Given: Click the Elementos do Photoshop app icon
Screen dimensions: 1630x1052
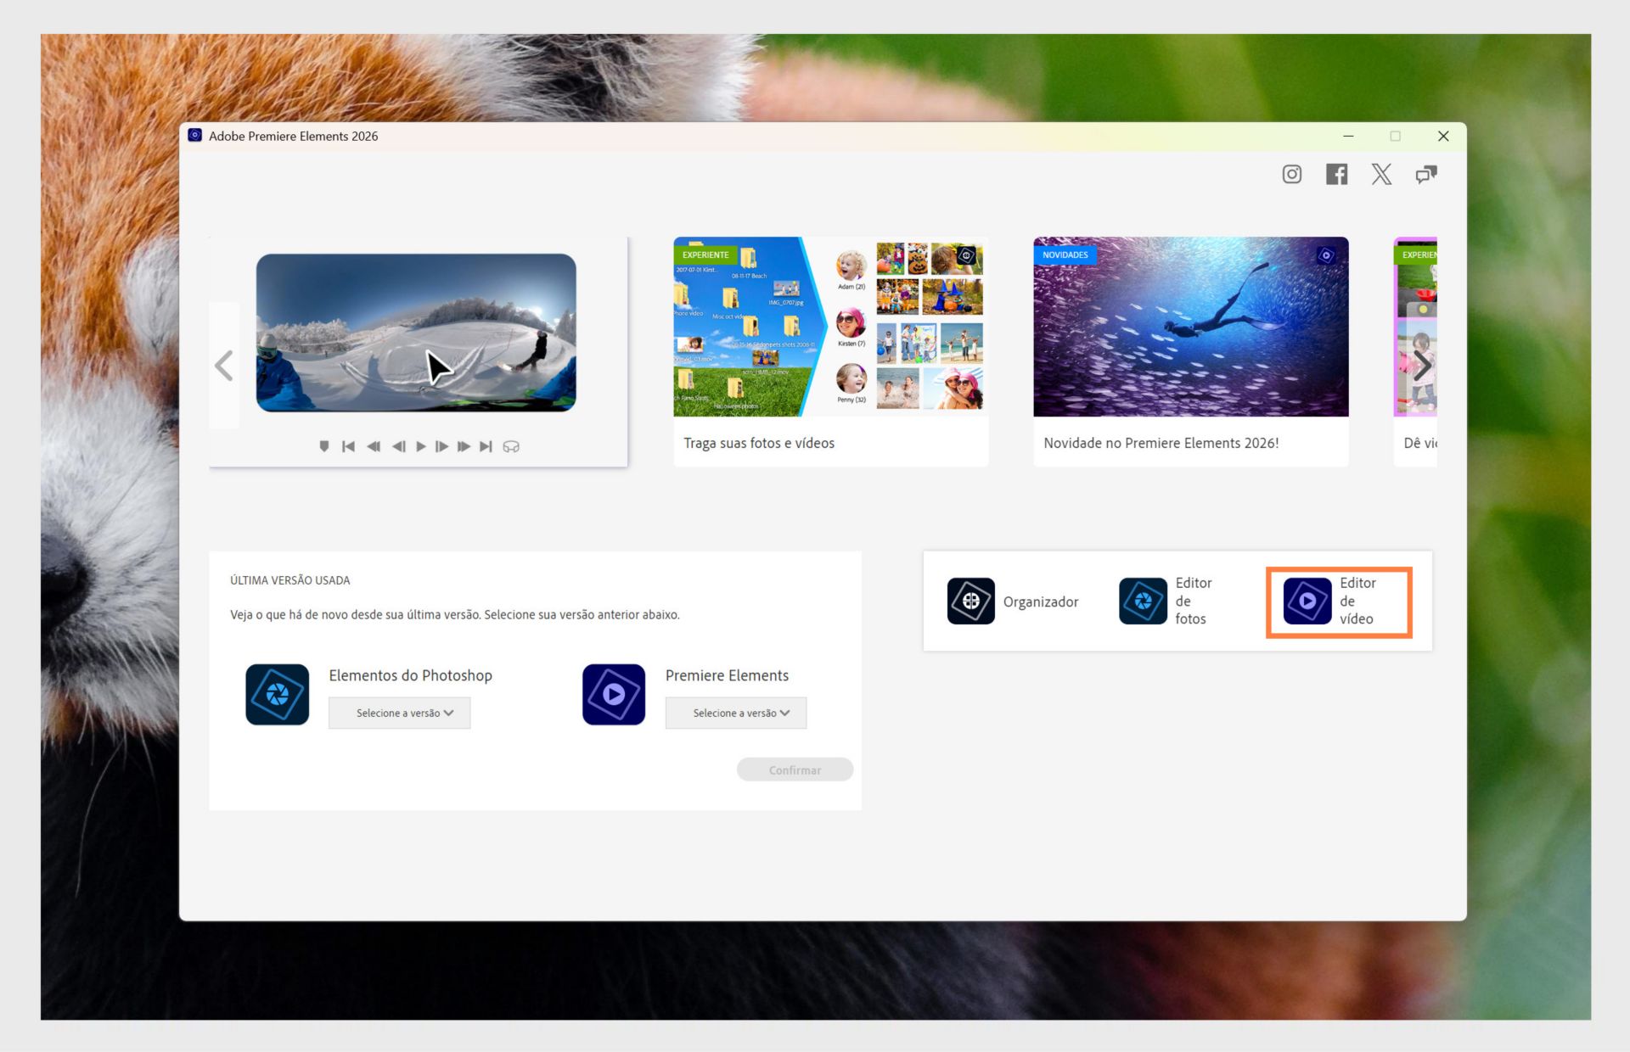Looking at the screenshot, I should click(x=277, y=694).
